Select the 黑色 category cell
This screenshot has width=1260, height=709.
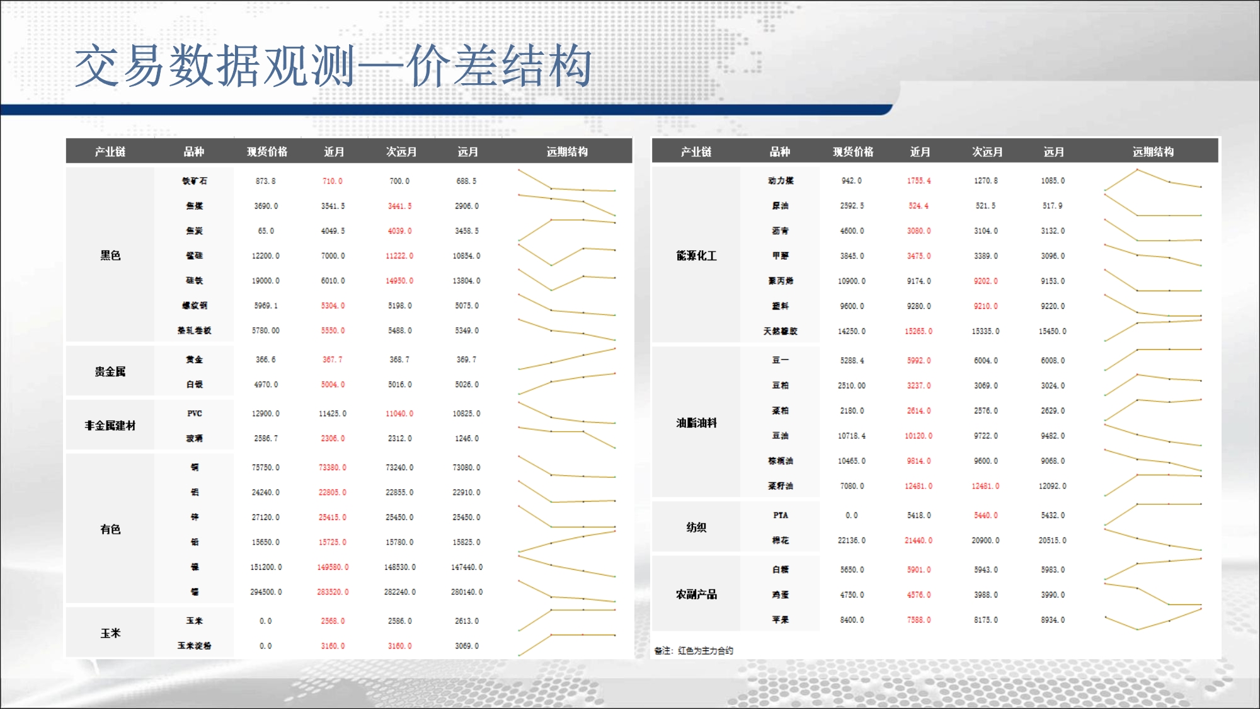click(110, 255)
